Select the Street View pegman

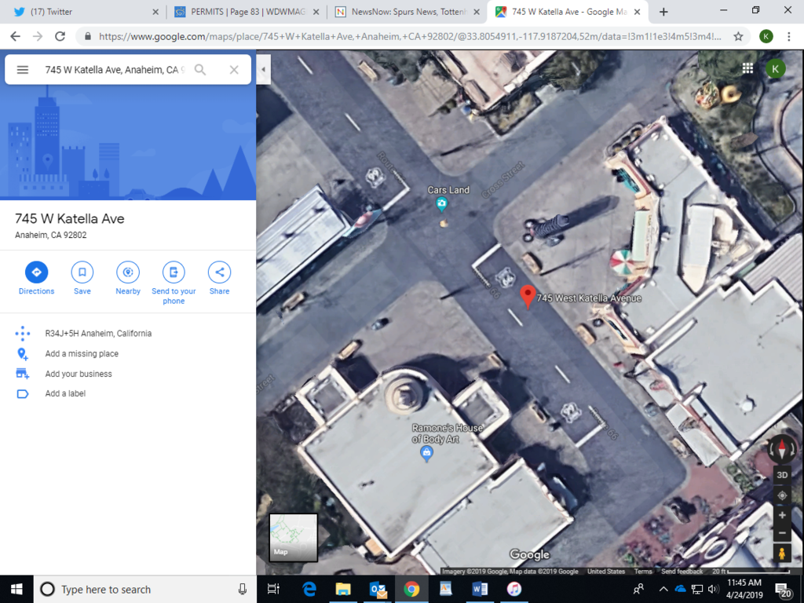click(782, 554)
